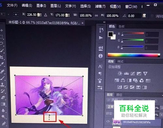Toggle the maintain aspect ratio link
The height and width of the screenshot is (128, 163).
(x=96, y=16)
